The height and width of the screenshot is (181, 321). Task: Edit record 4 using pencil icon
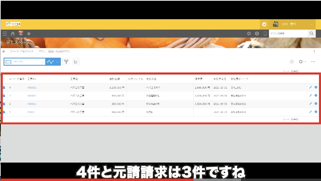[x=311, y=87]
